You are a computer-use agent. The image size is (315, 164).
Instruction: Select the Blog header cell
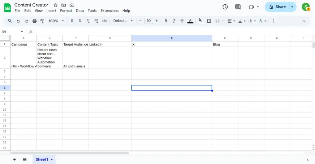pos(225,44)
